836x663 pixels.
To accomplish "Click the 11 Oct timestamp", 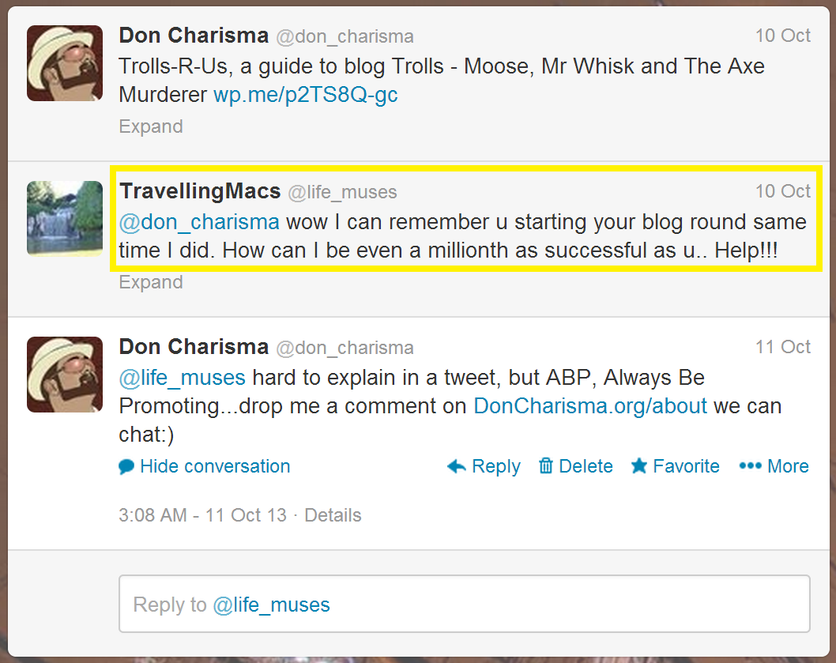I will coord(782,347).
